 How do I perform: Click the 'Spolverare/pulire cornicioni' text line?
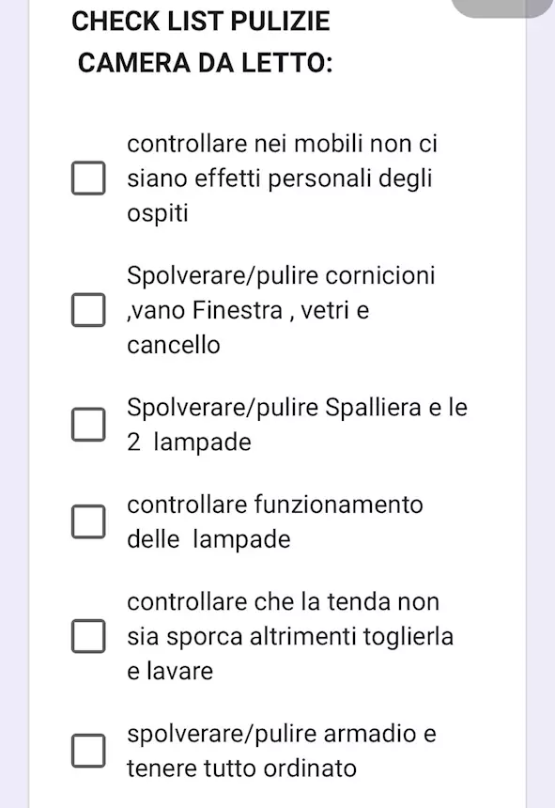[x=281, y=275]
